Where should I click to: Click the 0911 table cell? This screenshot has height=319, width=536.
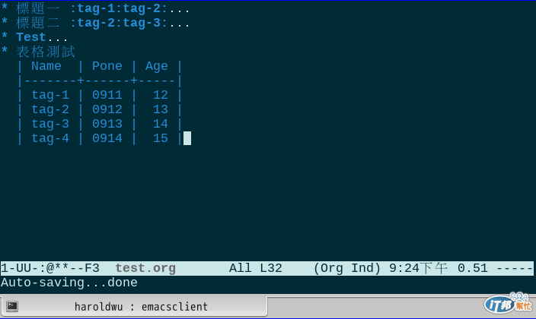tap(107, 95)
